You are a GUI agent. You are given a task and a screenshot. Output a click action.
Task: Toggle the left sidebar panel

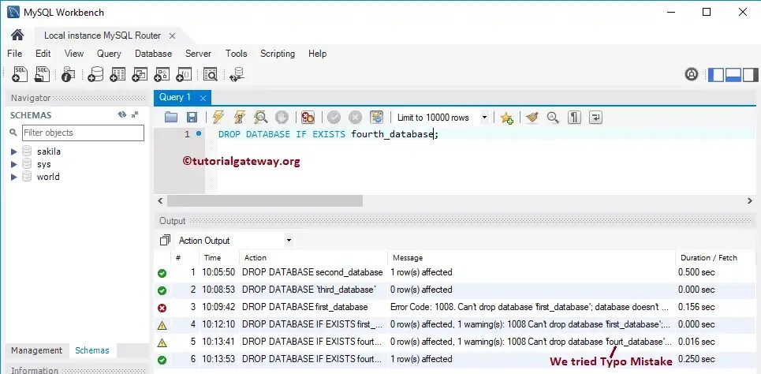[716, 74]
